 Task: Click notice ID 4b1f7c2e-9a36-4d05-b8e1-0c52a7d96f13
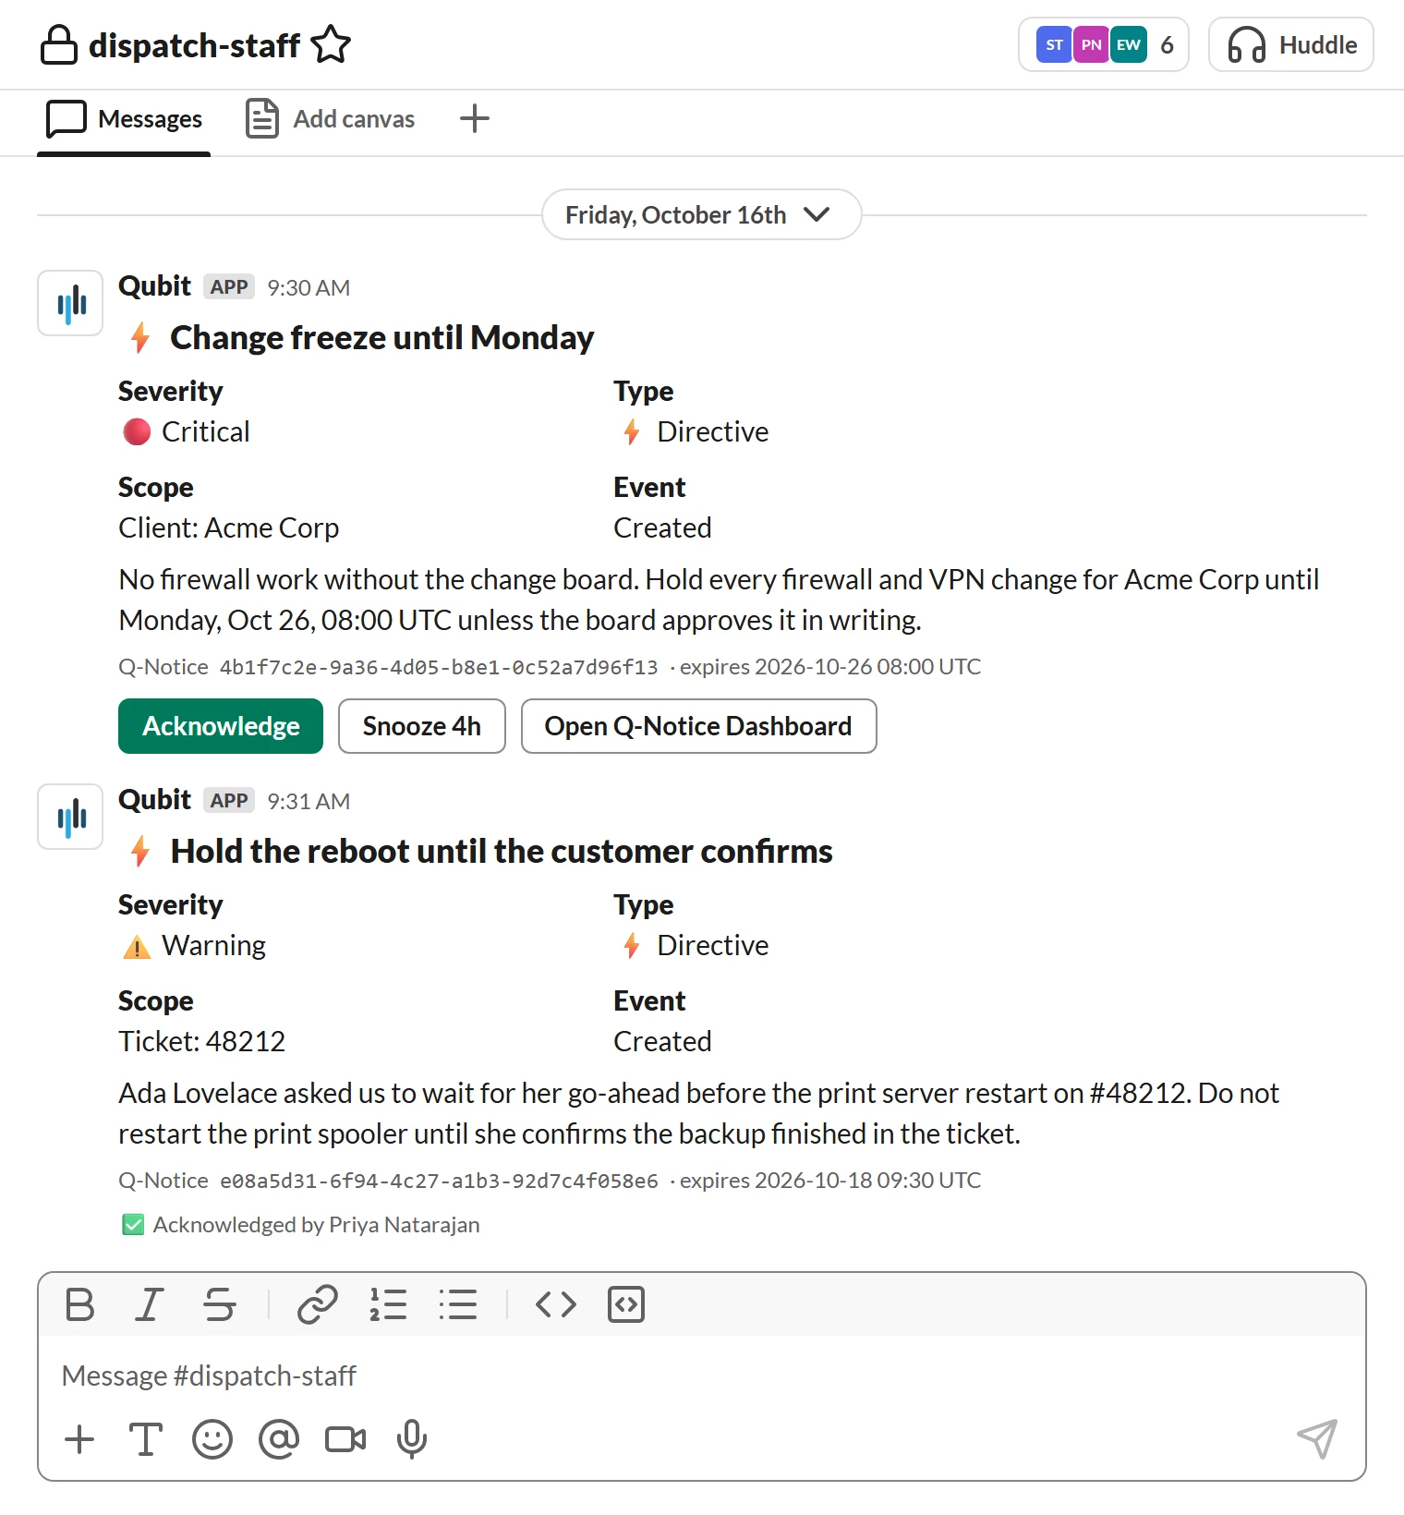coord(439,667)
